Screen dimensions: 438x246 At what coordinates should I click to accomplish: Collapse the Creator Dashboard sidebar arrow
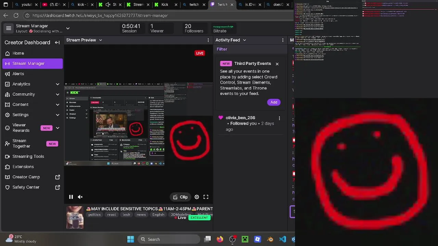pyautogui.click(x=57, y=42)
